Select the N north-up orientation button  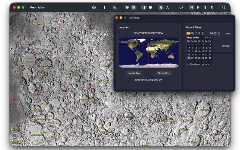pos(191,7)
